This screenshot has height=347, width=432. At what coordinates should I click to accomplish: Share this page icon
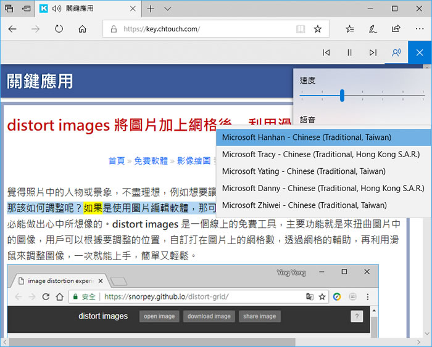click(396, 29)
